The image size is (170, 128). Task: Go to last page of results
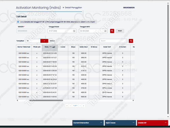pos(84,106)
